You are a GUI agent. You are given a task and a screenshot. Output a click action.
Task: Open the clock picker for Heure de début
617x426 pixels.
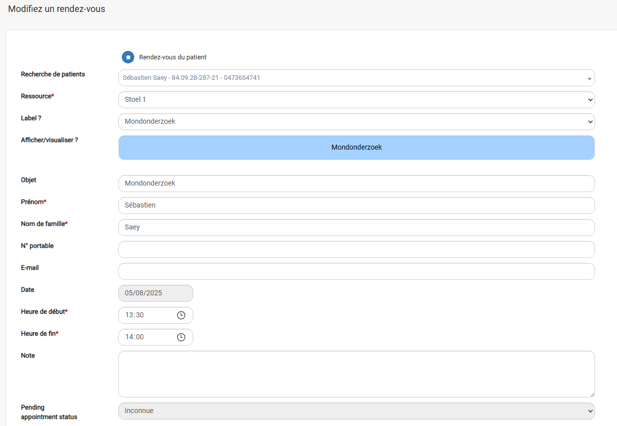click(181, 315)
